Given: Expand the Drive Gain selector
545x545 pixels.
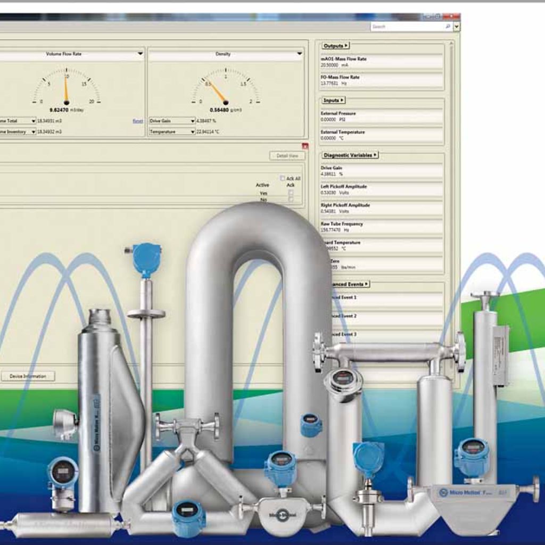Looking at the screenshot, I should 193,121.
